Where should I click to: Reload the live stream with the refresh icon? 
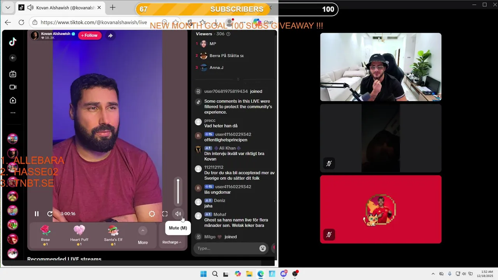(50, 213)
